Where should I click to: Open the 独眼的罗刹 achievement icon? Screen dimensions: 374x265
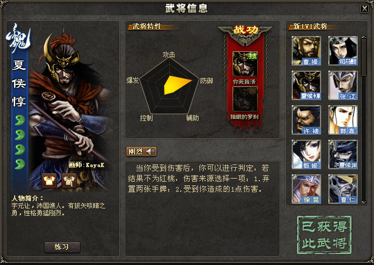[245, 99]
